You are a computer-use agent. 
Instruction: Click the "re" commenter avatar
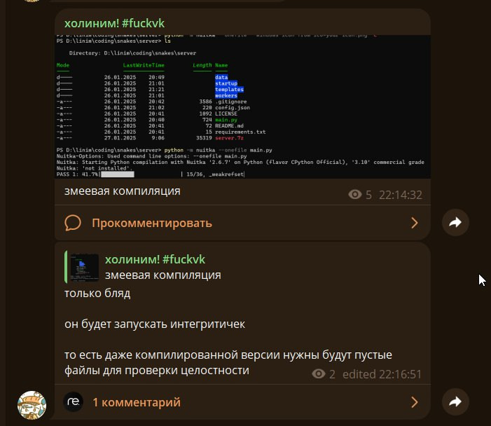(x=74, y=401)
